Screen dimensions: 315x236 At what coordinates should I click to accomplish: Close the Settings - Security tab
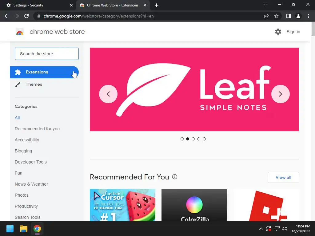coord(71,5)
